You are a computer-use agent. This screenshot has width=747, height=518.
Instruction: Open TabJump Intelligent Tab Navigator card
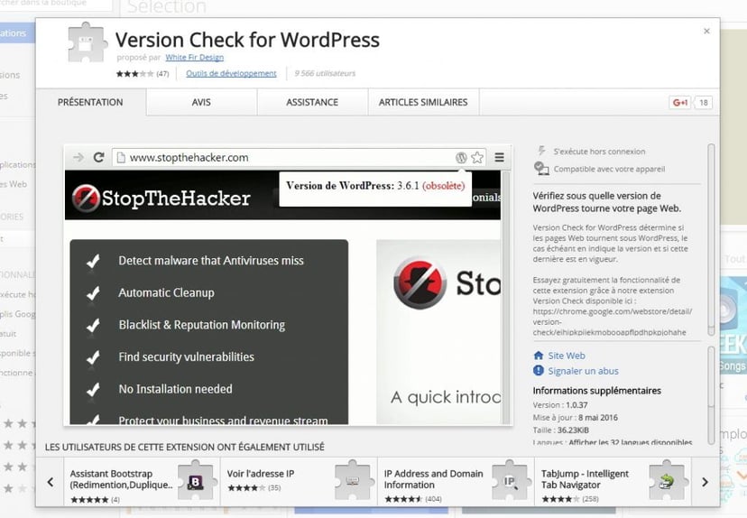tap(613, 482)
